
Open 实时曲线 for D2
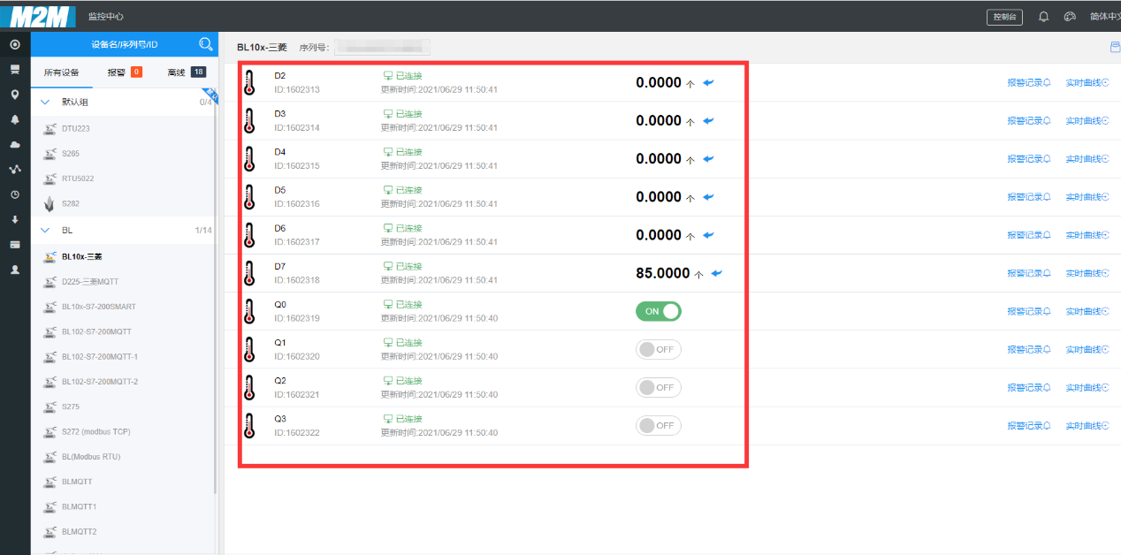pyautogui.click(x=1087, y=83)
